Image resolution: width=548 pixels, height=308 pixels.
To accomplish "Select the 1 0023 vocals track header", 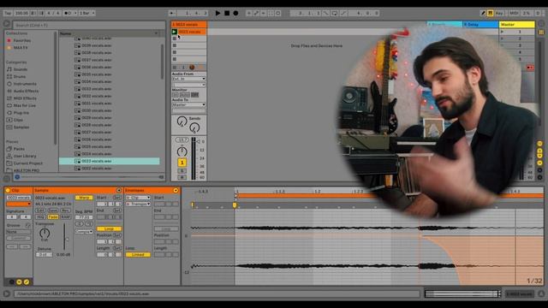I will pos(189,25).
